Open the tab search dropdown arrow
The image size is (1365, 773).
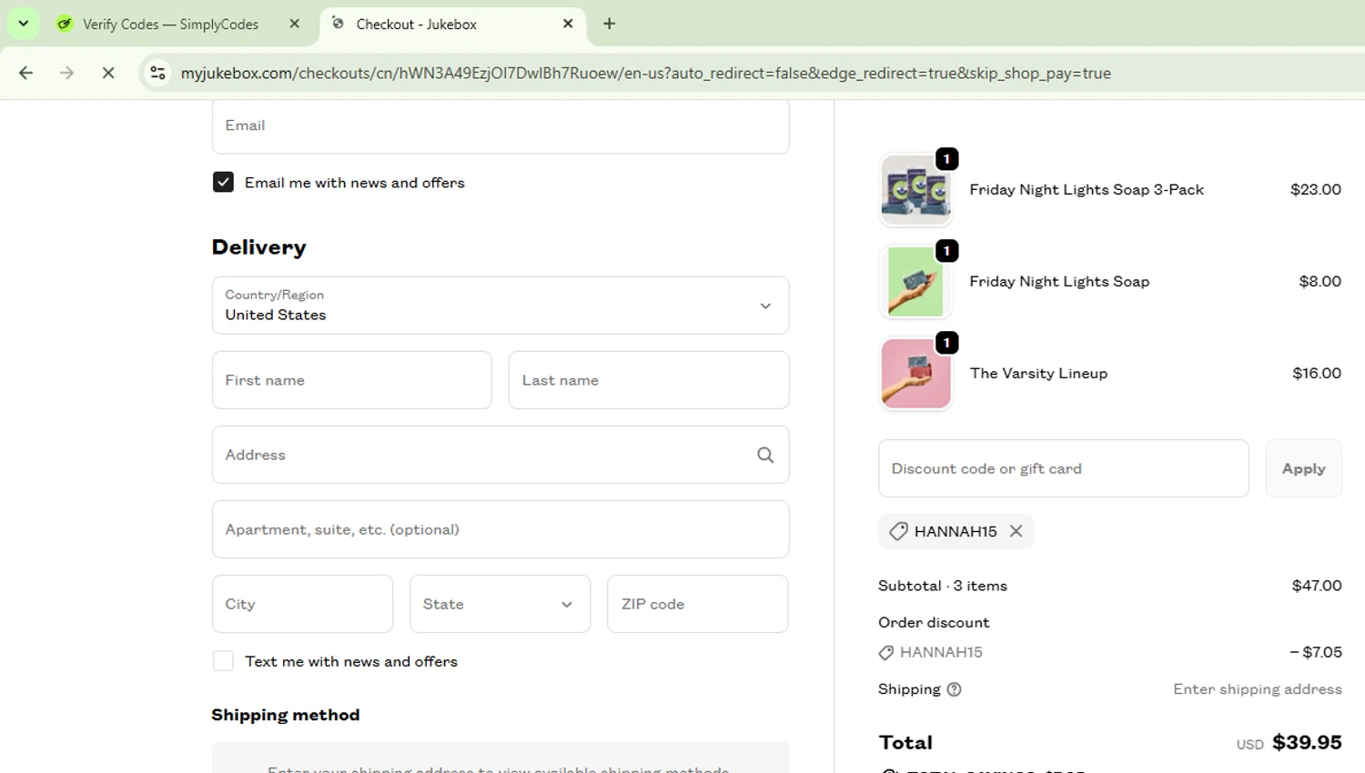[x=24, y=24]
